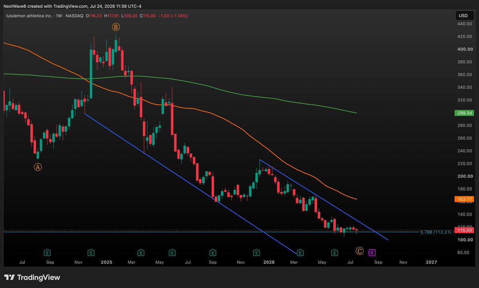Open the earnings E marker just left of circled C

[335, 252]
